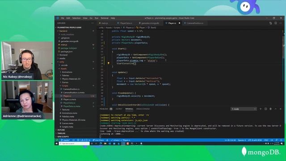Open the Terminal menu
This screenshot has width=286, height=161.
pyautogui.click(x=105, y=18)
